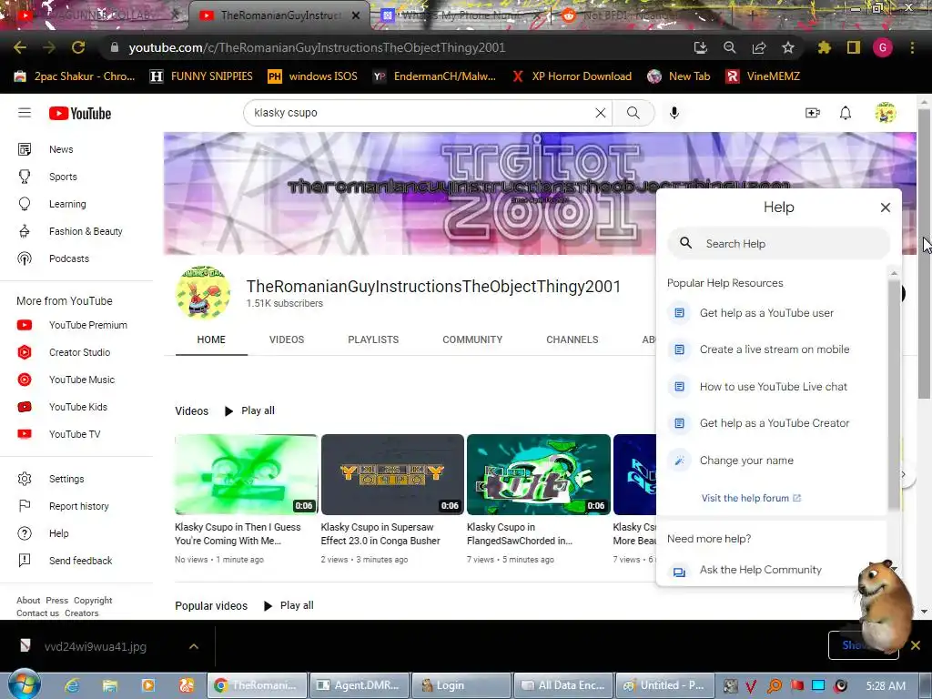
Task: Open the Chrome zoom magnifier icon
Action: [x=729, y=47]
